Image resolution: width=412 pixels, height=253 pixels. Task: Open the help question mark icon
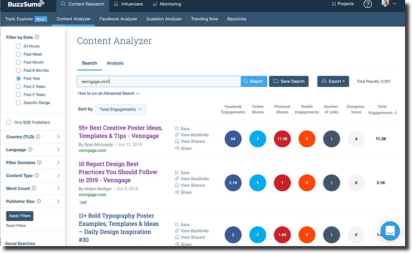tap(367, 4)
